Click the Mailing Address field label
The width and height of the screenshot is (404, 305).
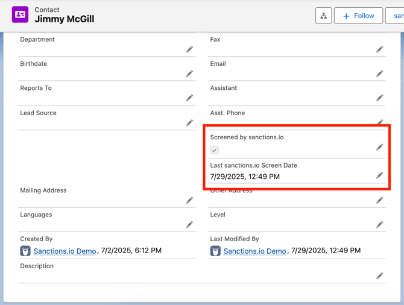43,190
